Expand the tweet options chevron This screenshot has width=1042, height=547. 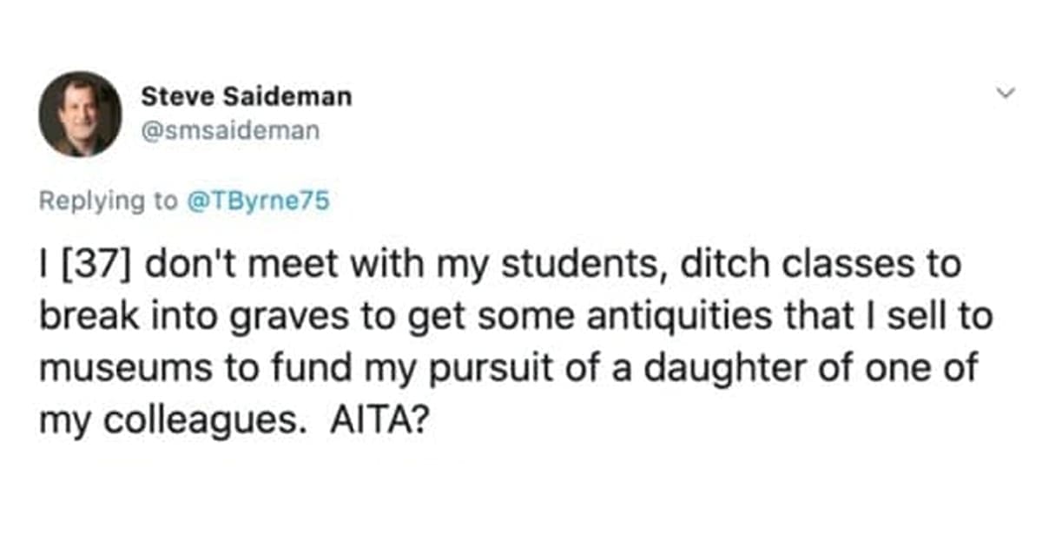1006,93
